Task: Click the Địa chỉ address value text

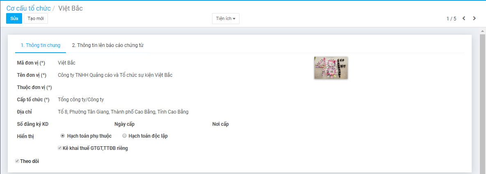Action: (x=123, y=112)
